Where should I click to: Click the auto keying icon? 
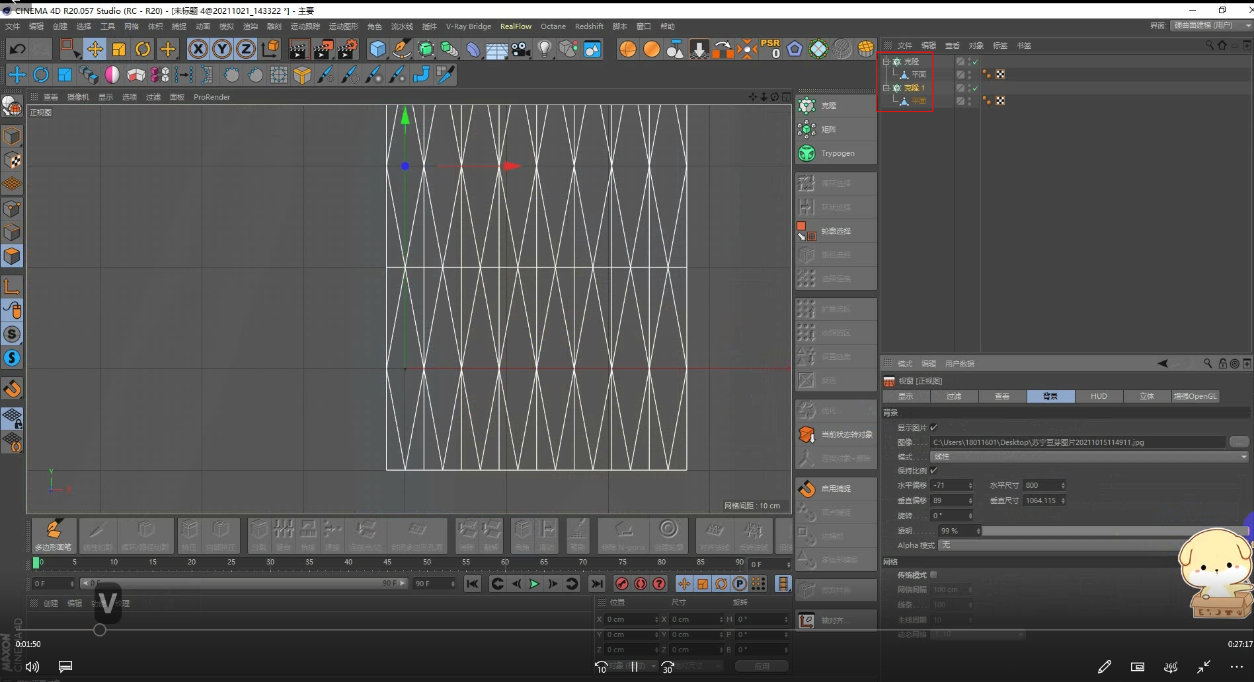[x=641, y=584]
